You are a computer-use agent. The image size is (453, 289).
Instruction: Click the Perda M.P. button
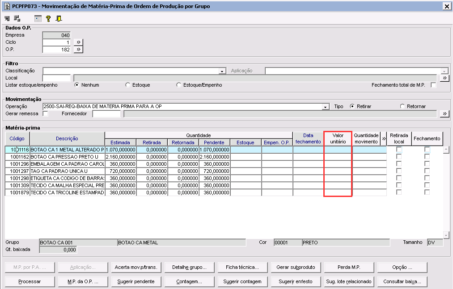pos(349,268)
